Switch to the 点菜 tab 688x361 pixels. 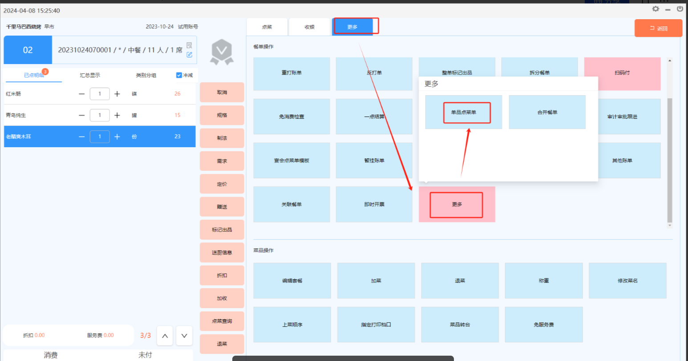tap(267, 27)
